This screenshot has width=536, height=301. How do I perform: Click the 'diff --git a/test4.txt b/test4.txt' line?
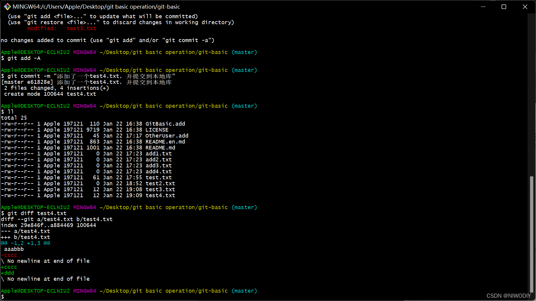(x=57, y=219)
